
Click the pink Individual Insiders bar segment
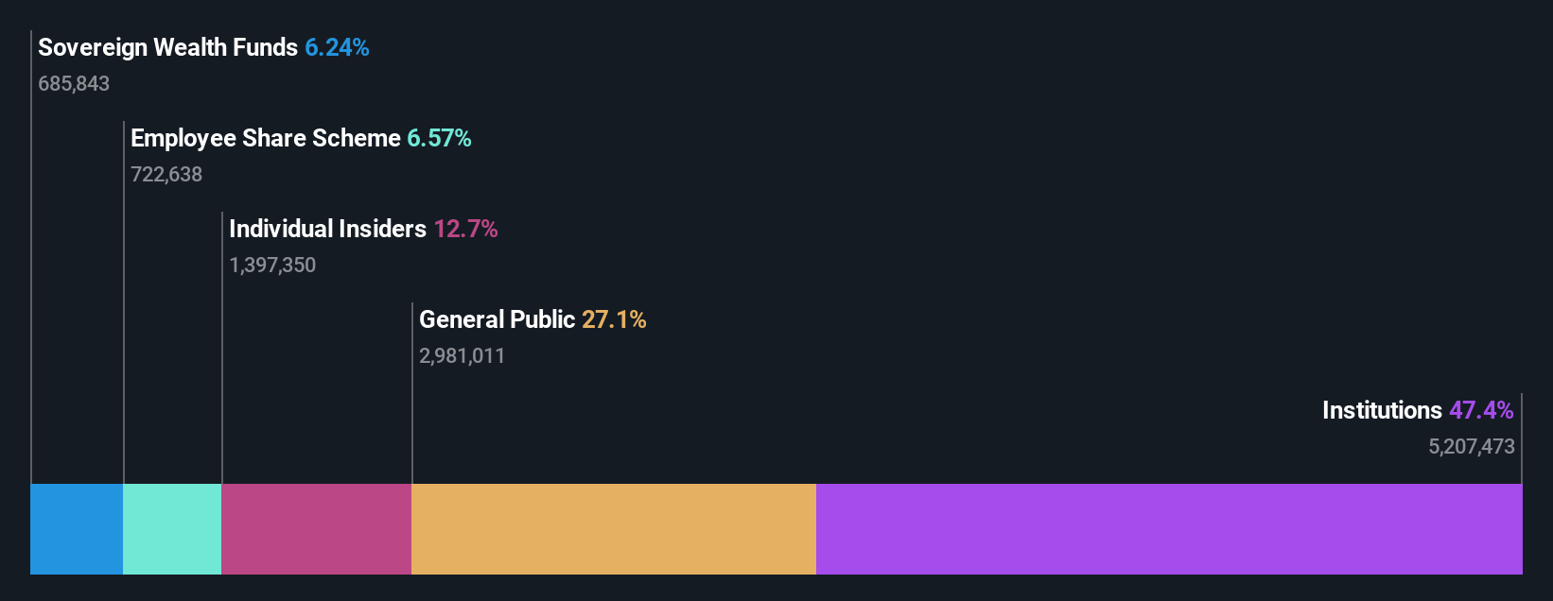point(316,529)
